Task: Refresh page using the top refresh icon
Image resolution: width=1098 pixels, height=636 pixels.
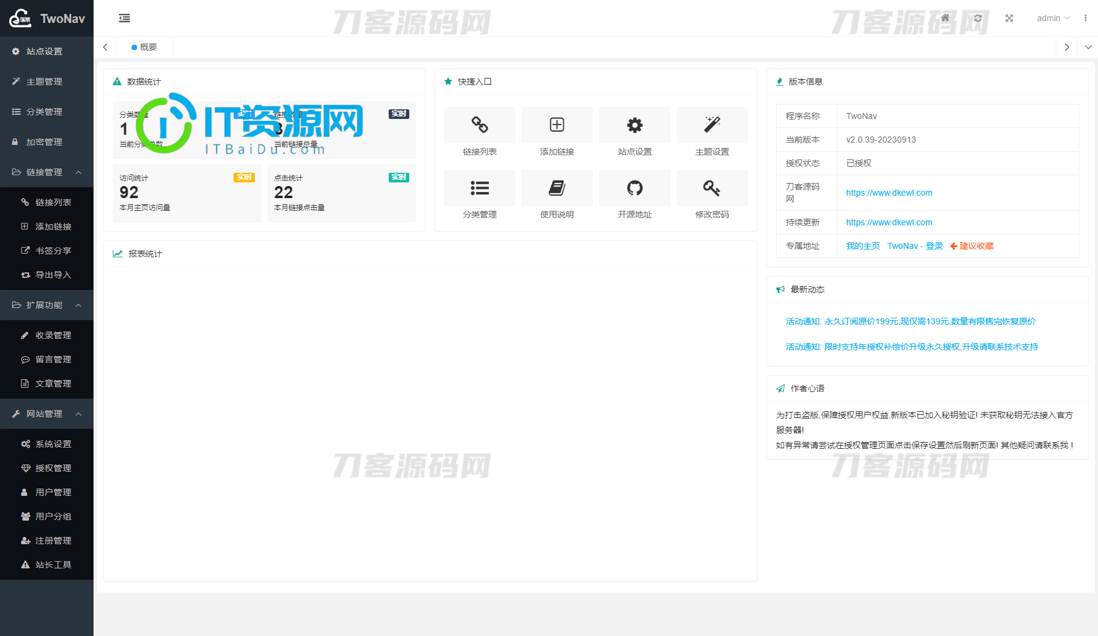Action: (x=978, y=18)
